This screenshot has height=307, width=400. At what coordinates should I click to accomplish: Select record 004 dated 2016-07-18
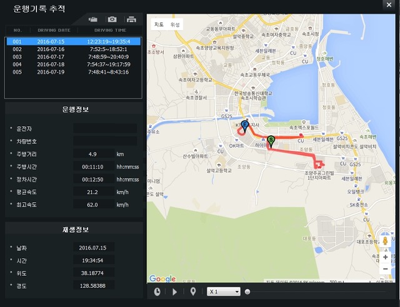[74, 64]
